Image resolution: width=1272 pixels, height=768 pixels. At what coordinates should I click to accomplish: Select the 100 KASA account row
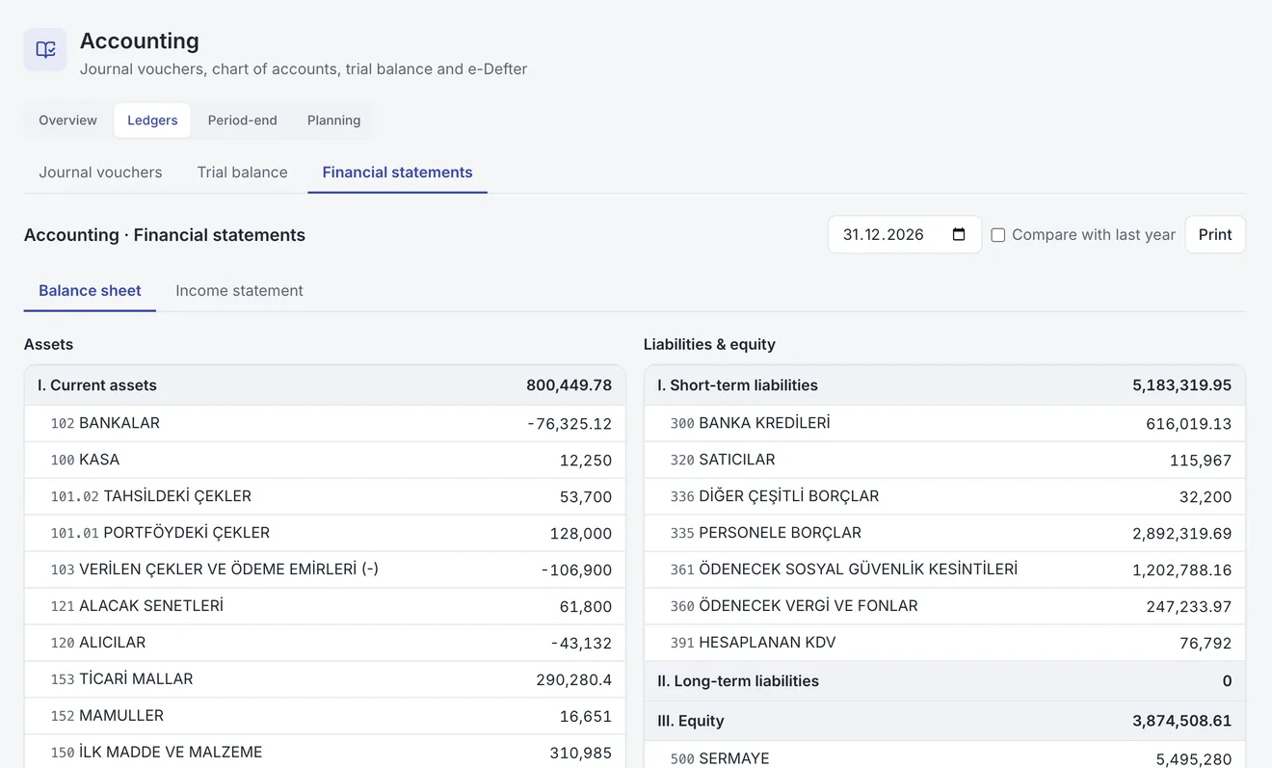click(x=325, y=461)
